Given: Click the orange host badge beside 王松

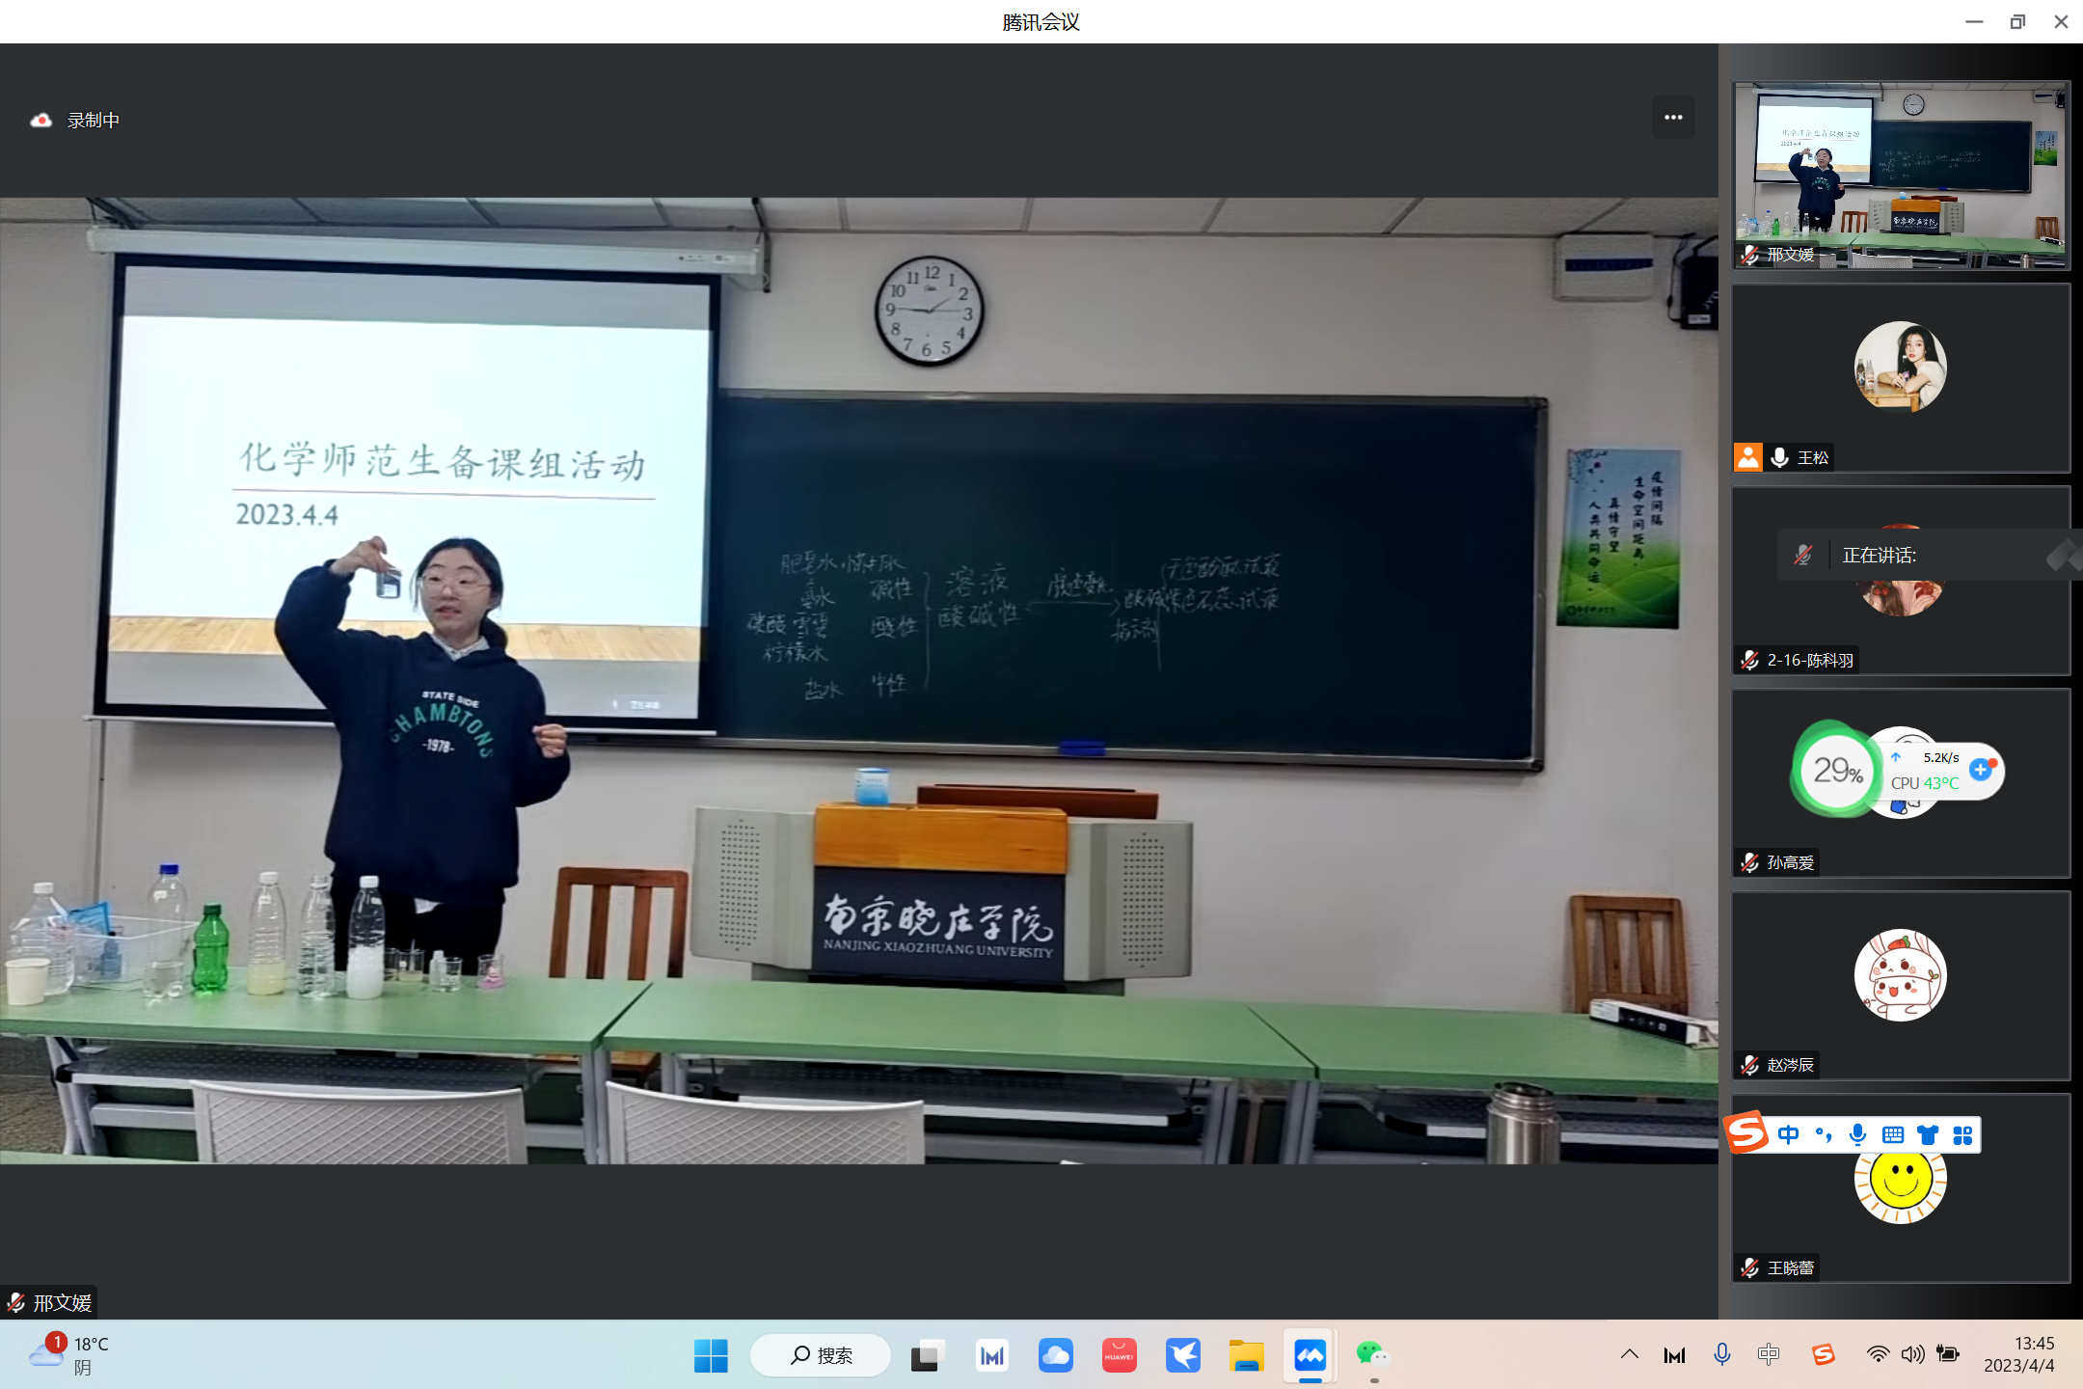Looking at the screenshot, I should (x=1748, y=457).
